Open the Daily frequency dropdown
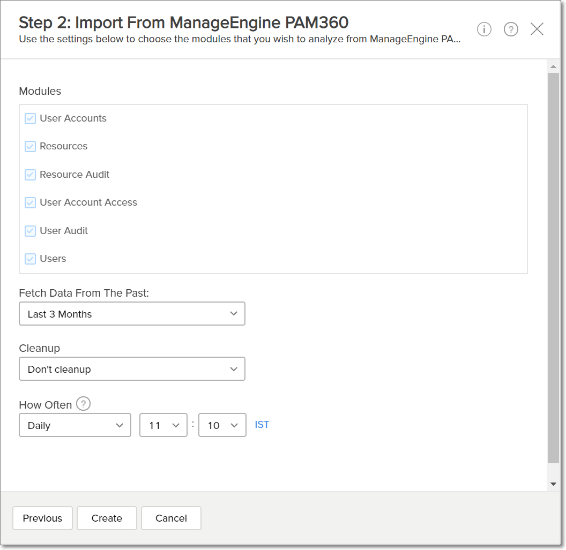This screenshot has width=566, height=550. point(75,425)
